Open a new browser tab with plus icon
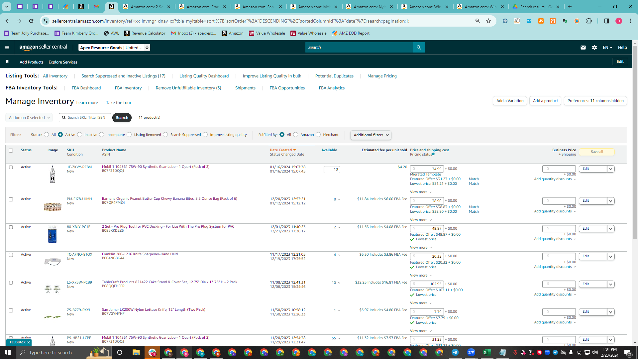Screen dimensions: 638x359 point(570,7)
